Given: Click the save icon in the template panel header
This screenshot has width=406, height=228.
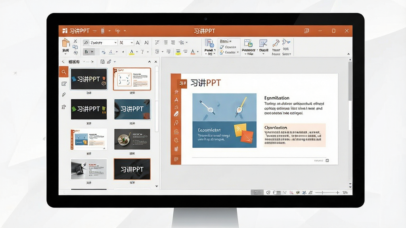Looking at the screenshot, I should pyautogui.click(x=103, y=62).
